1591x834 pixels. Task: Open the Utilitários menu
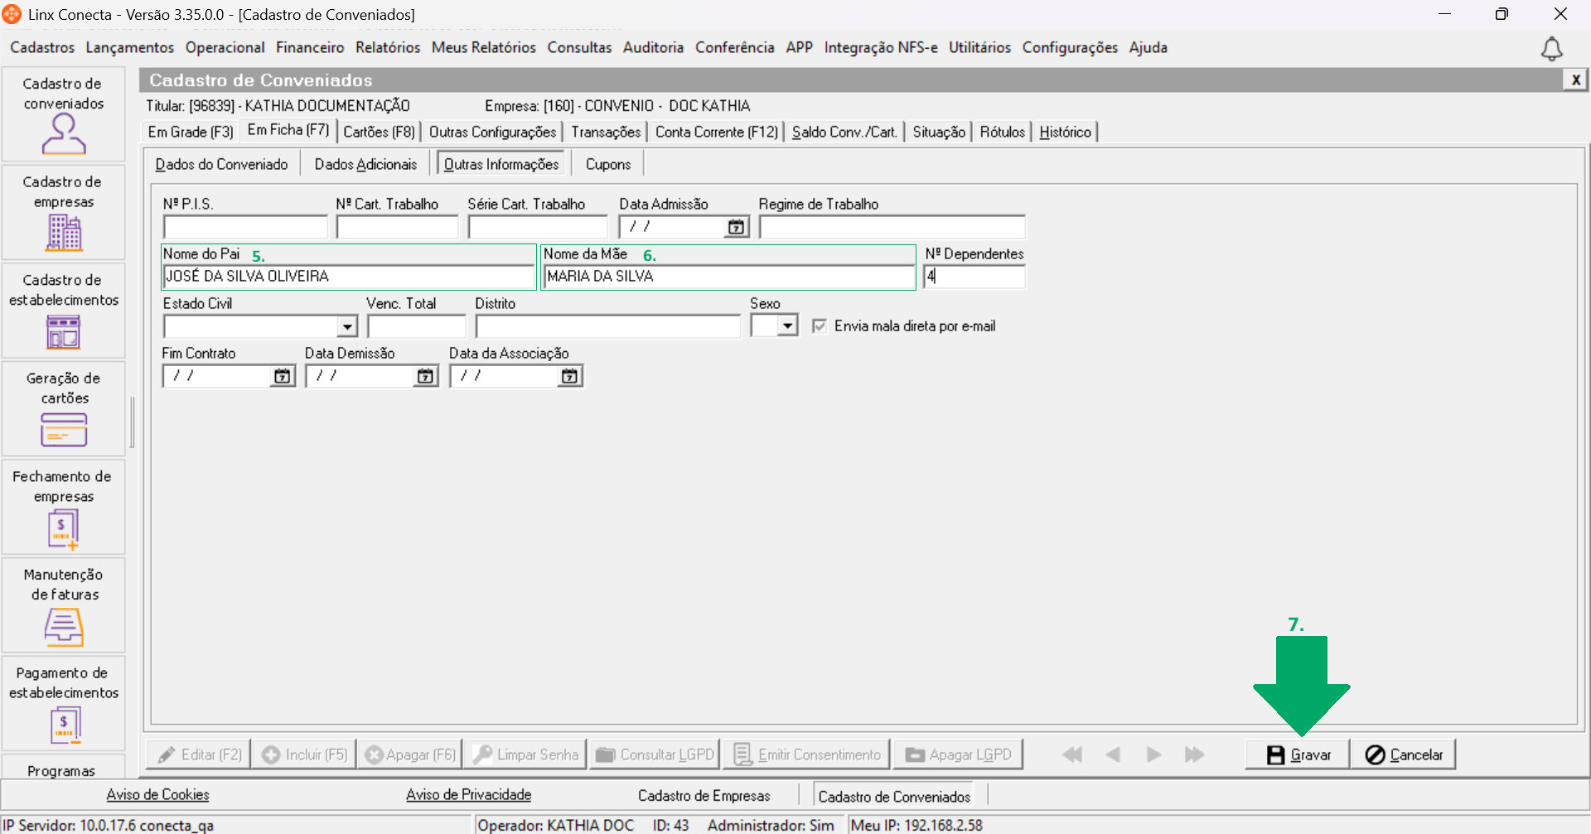980,48
